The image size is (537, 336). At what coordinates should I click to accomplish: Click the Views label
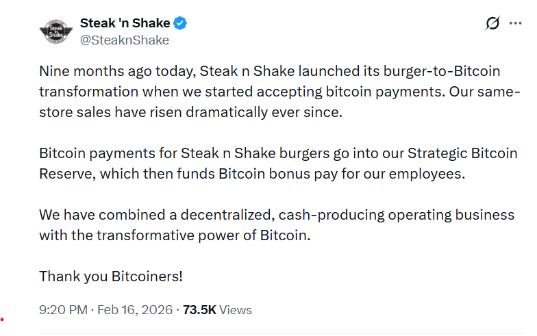236,310
